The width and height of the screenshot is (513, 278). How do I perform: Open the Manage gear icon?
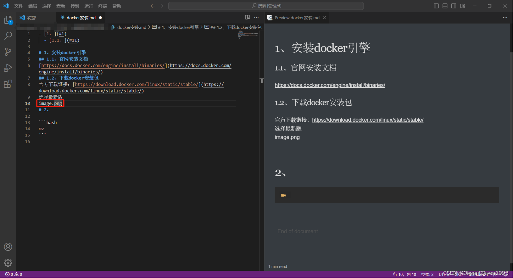(x=8, y=263)
